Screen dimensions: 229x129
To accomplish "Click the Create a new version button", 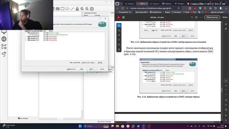I will pyautogui.click(x=88, y=62).
